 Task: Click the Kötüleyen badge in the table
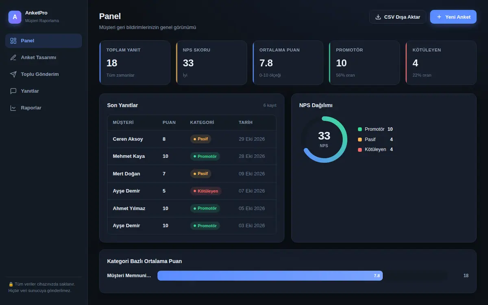point(206,191)
